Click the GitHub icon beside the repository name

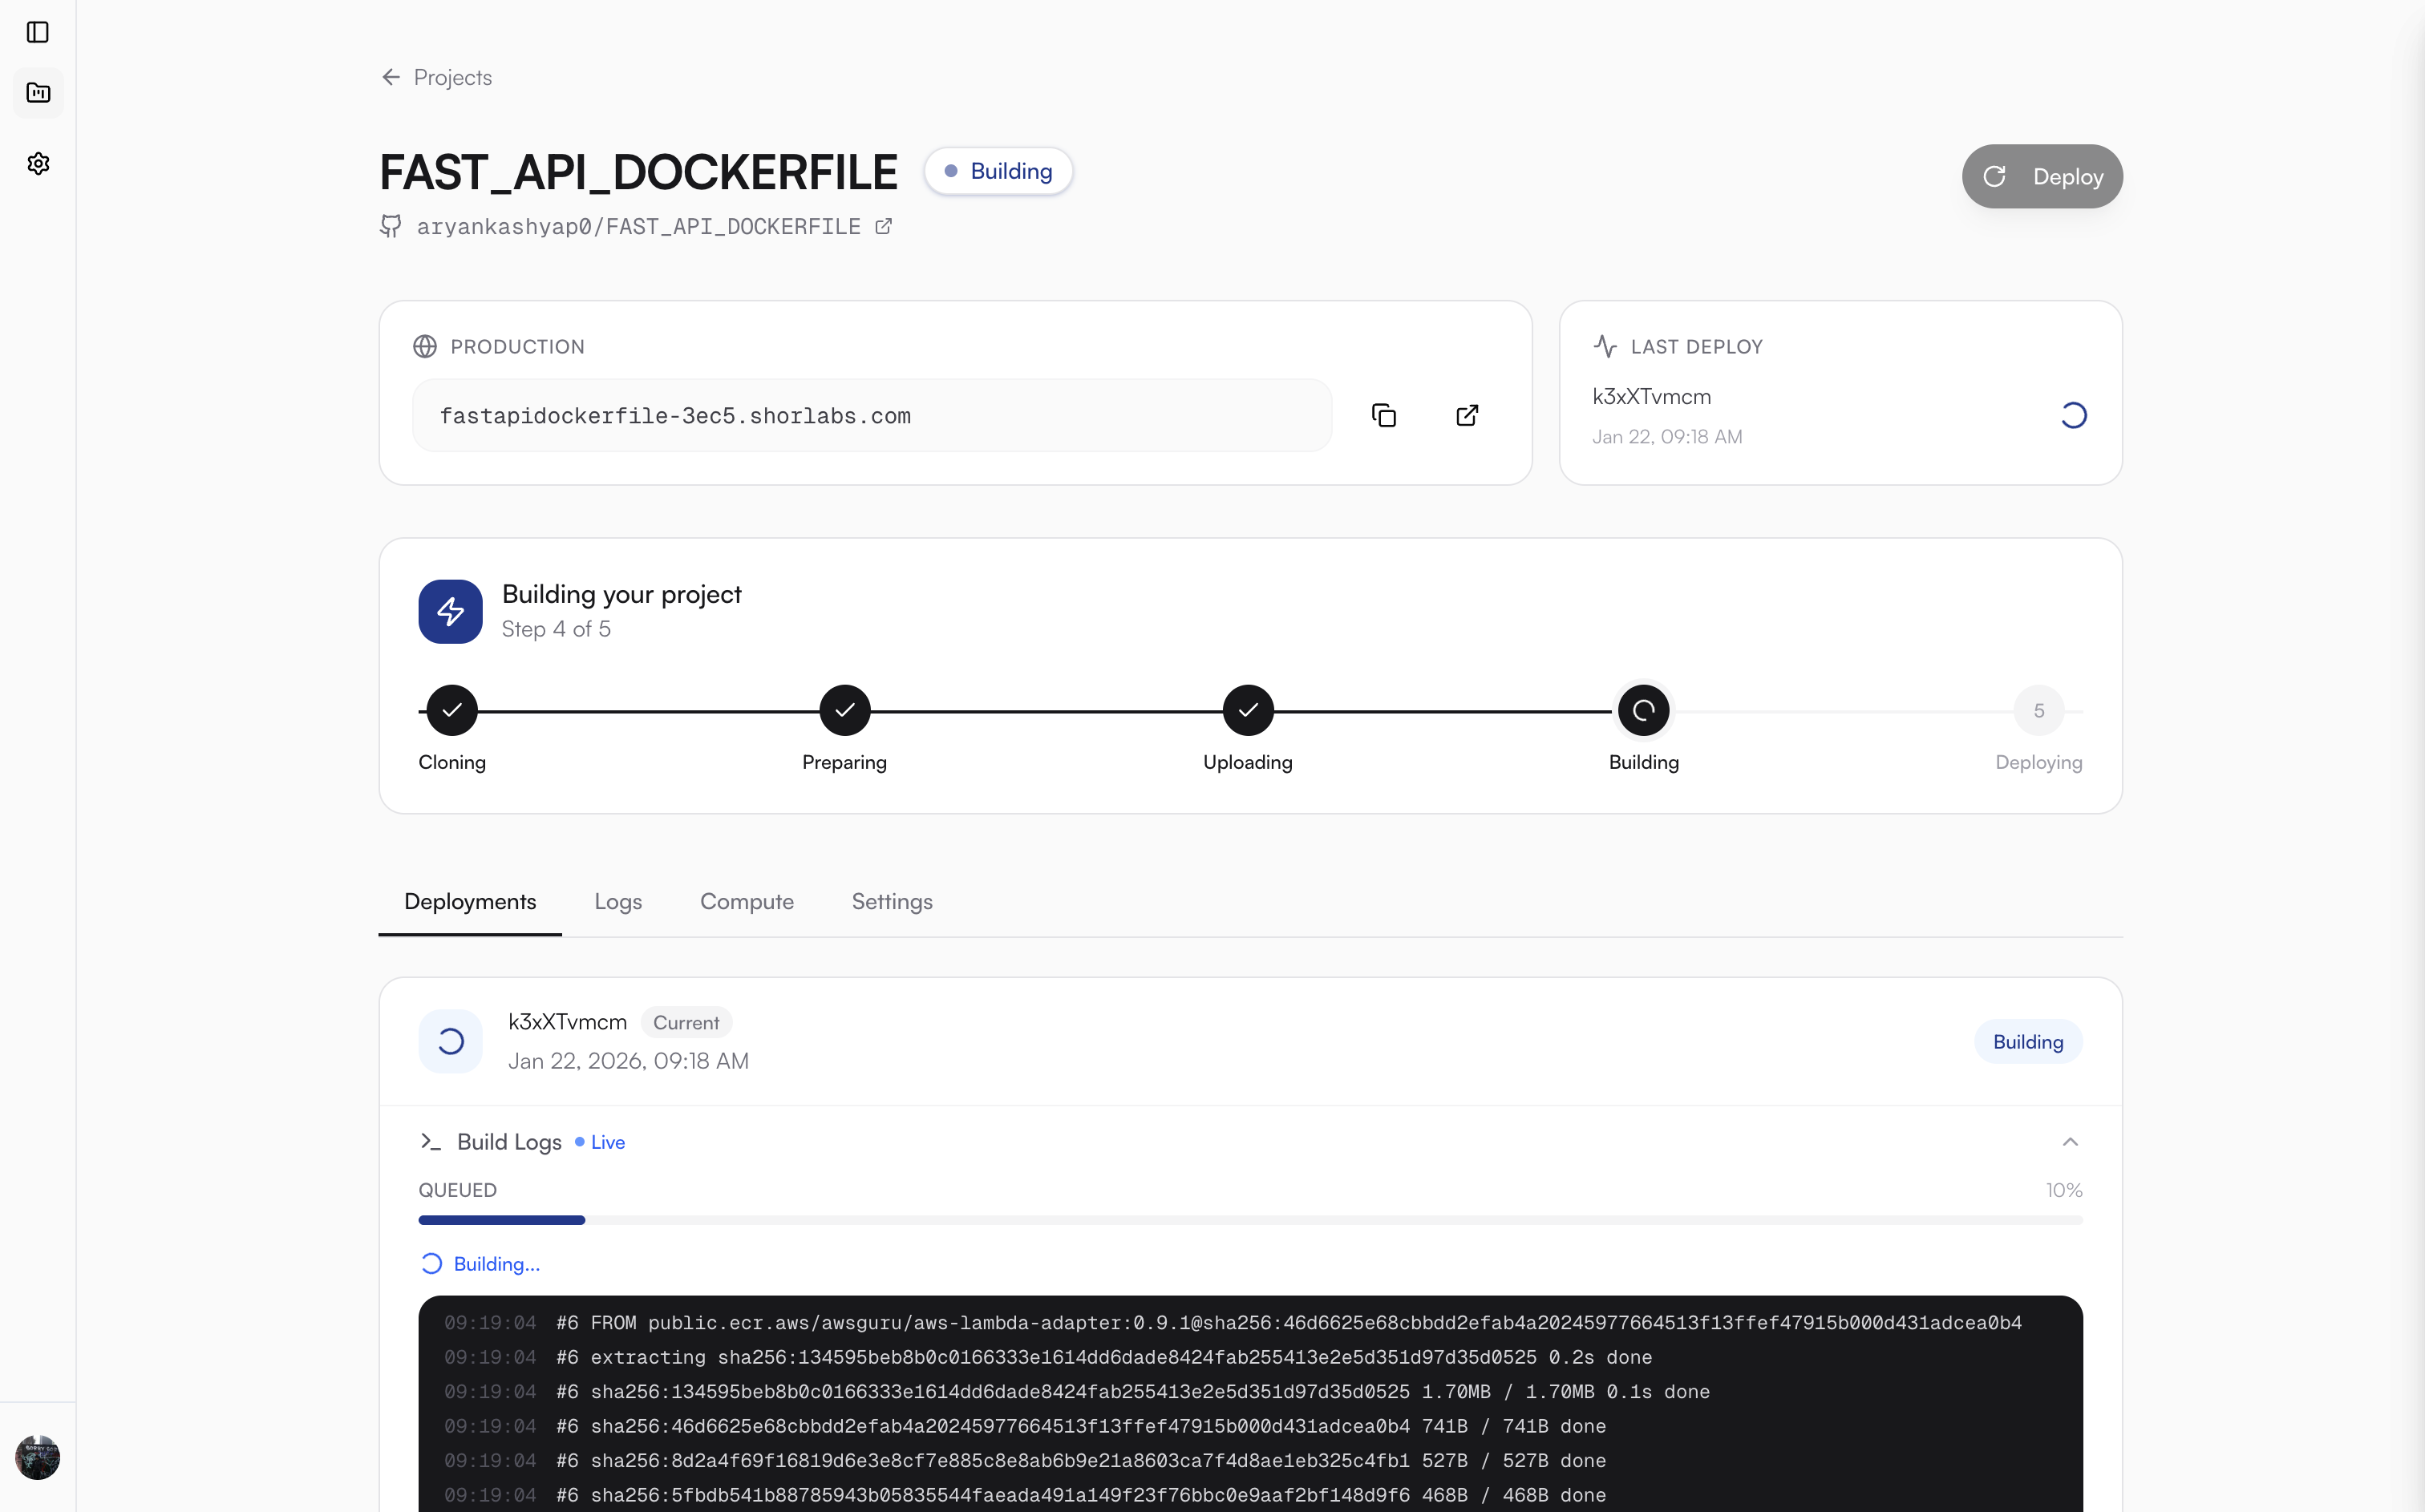(390, 226)
